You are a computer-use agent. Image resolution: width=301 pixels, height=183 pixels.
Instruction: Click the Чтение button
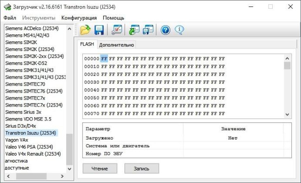[100, 169]
